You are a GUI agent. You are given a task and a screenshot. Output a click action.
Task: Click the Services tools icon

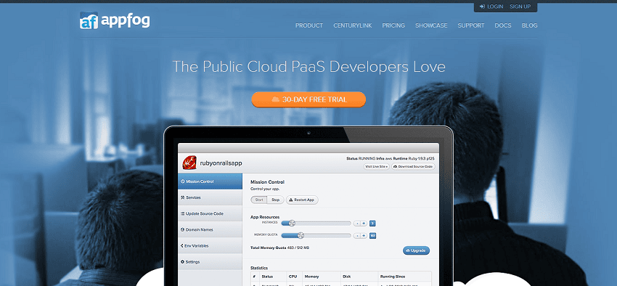click(182, 197)
